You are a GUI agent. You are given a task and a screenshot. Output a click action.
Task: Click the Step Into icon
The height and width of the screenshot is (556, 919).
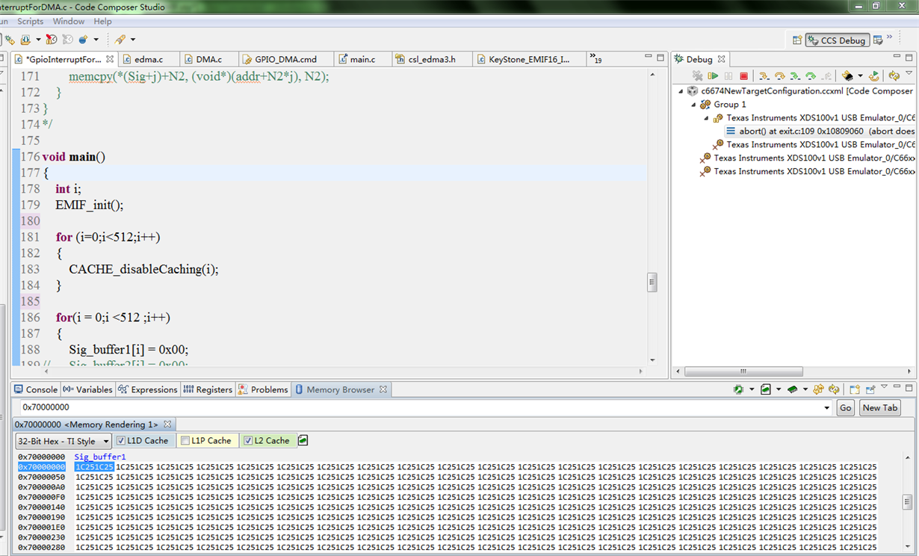coord(764,75)
